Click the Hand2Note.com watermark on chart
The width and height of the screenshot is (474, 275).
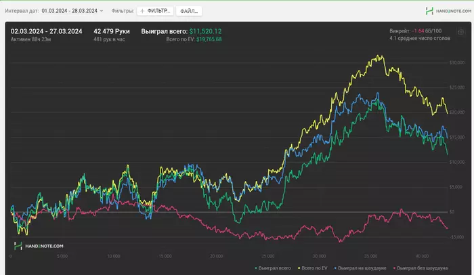pyautogui.click(x=39, y=246)
